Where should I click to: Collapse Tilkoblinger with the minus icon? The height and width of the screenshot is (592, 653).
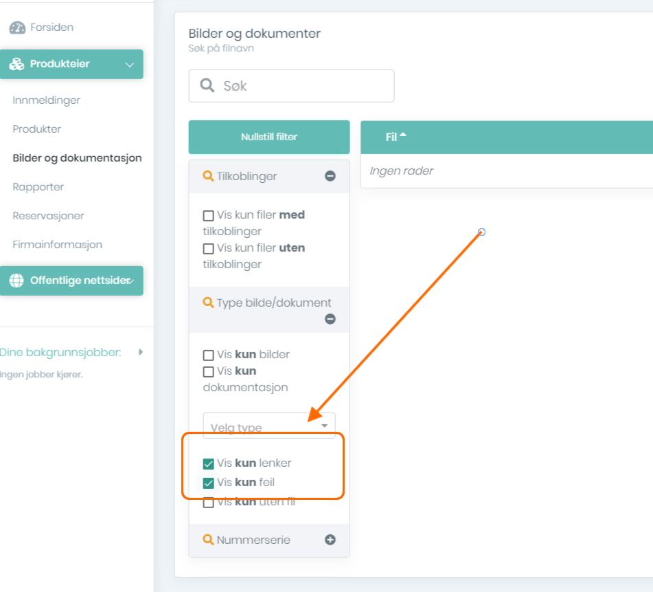(x=330, y=176)
